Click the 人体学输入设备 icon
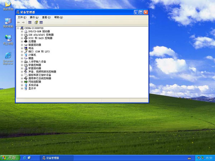The width and height of the screenshot is (215, 161). [26, 62]
